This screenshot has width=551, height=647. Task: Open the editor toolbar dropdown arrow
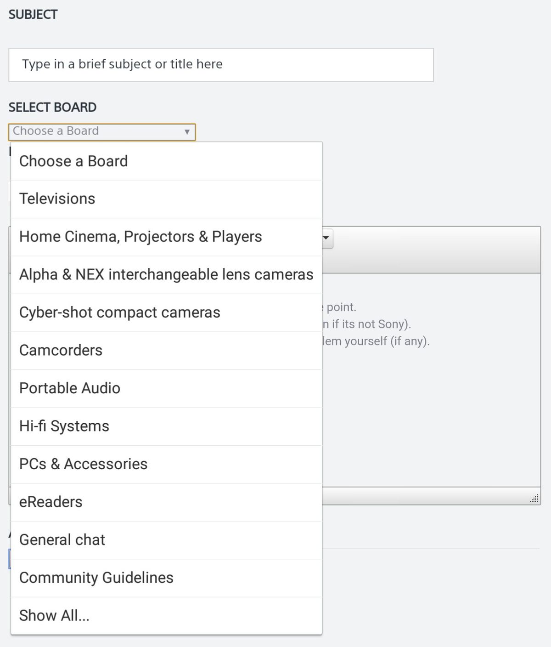click(x=326, y=238)
